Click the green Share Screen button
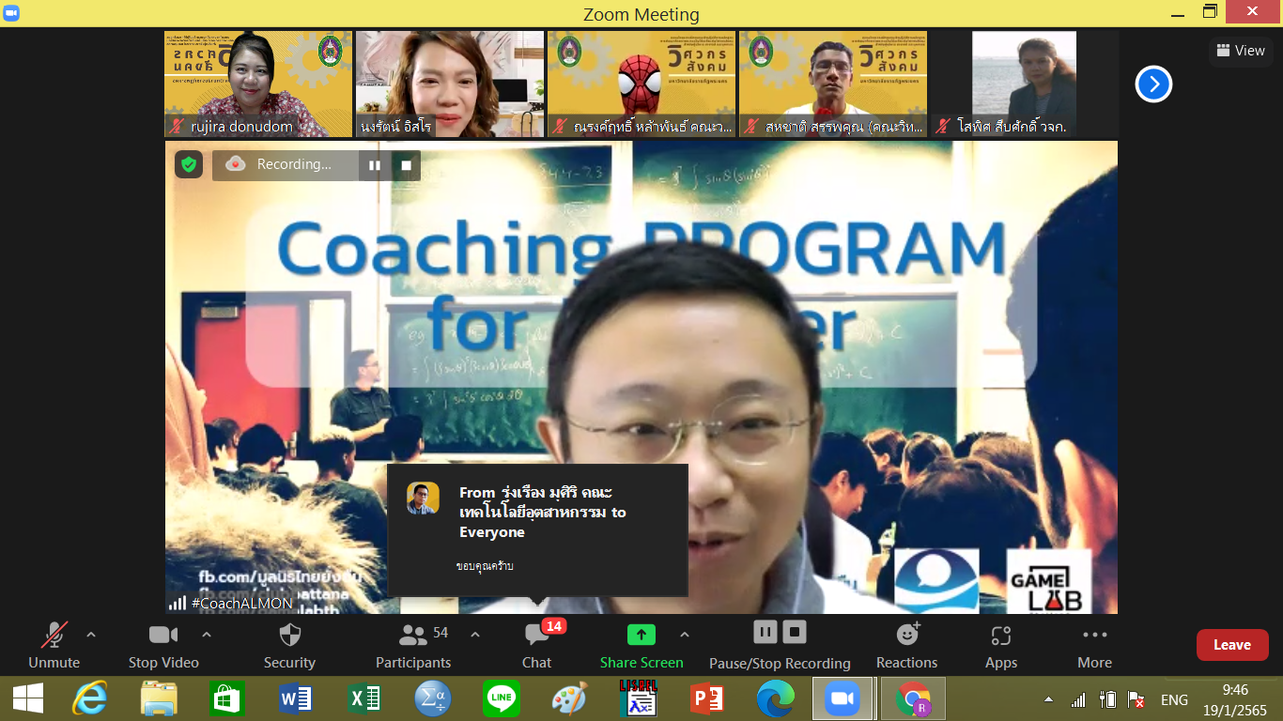This screenshot has width=1283, height=721. pyautogui.click(x=641, y=646)
